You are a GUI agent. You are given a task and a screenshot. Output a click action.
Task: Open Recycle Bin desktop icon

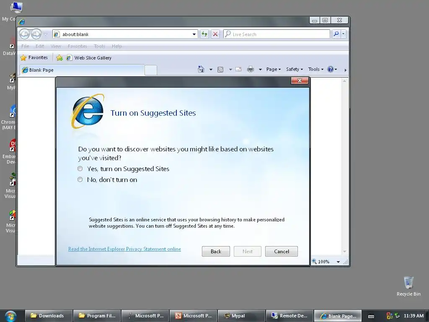point(408,286)
